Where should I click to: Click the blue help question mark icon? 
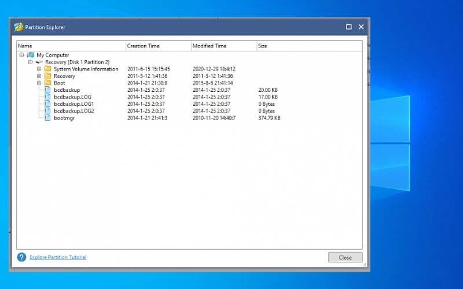pyautogui.click(x=21, y=257)
